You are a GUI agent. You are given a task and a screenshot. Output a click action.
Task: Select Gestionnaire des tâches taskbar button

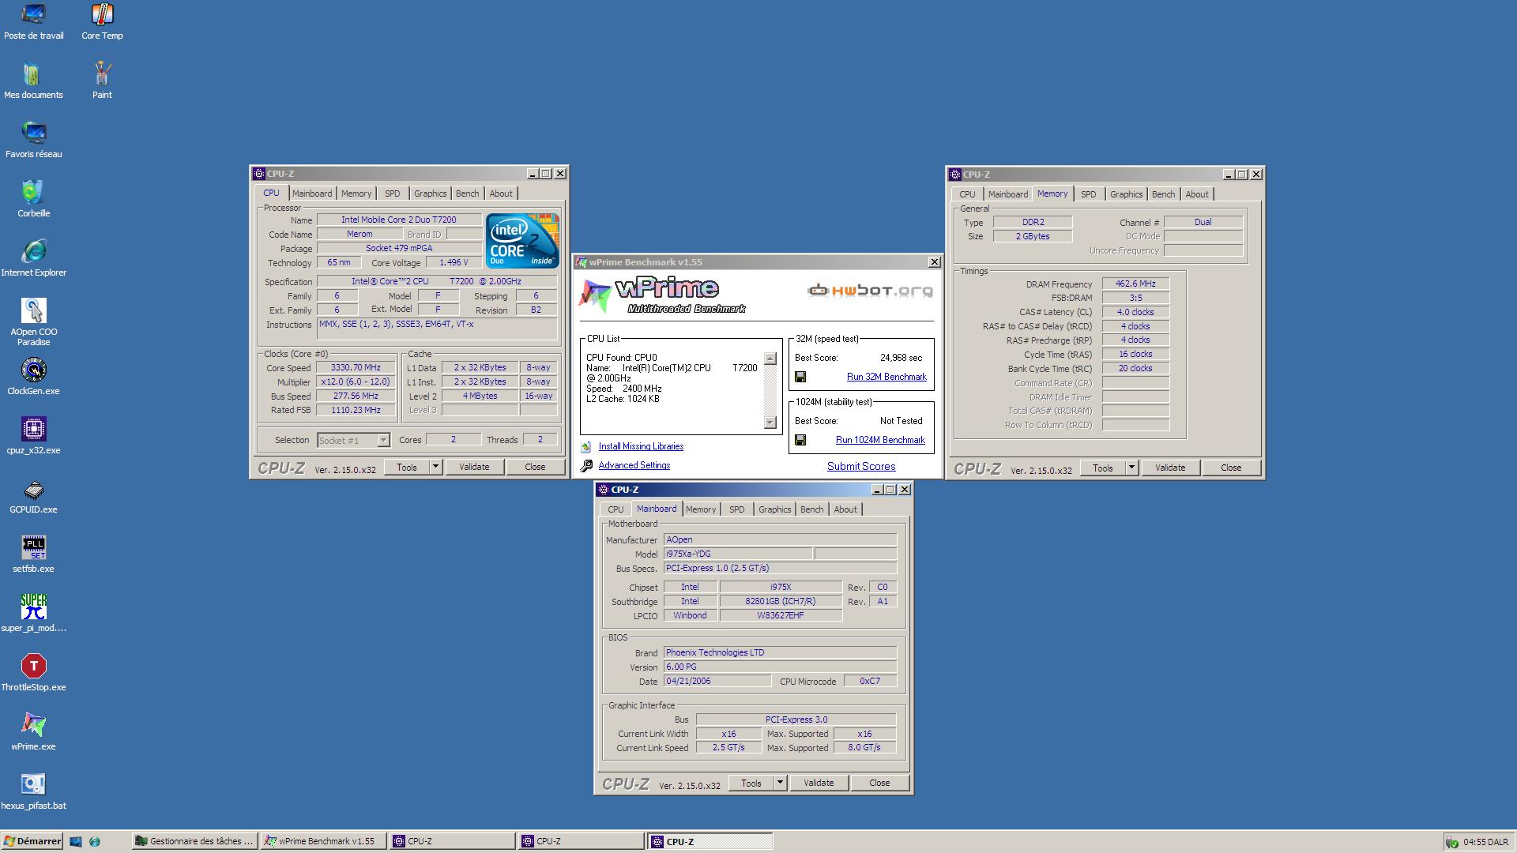tap(194, 842)
